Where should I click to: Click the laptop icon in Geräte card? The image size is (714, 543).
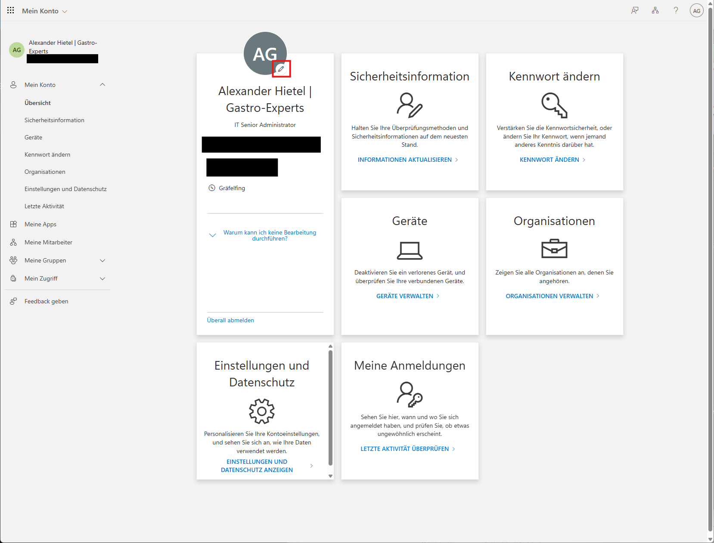coord(410,250)
